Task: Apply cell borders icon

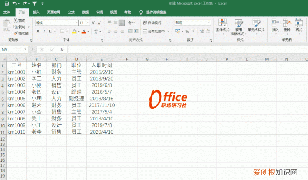Action: (62, 31)
